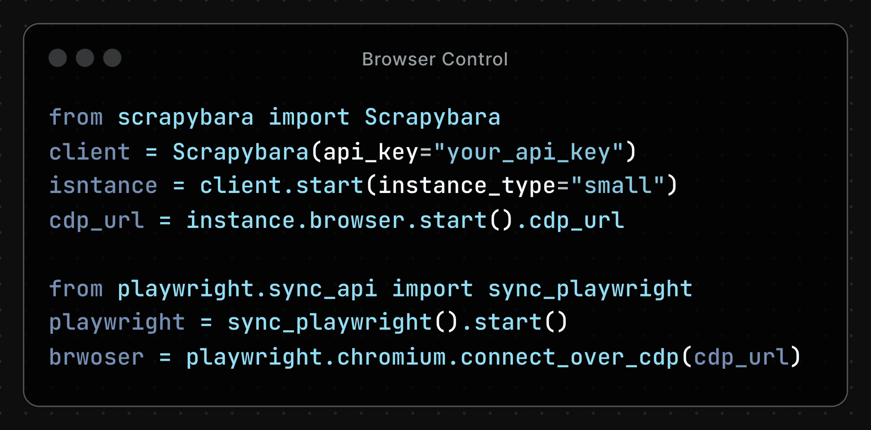The image size is (871, 430).
Task: Click the leftmost gray window dot
Action: tap(58, 58)
